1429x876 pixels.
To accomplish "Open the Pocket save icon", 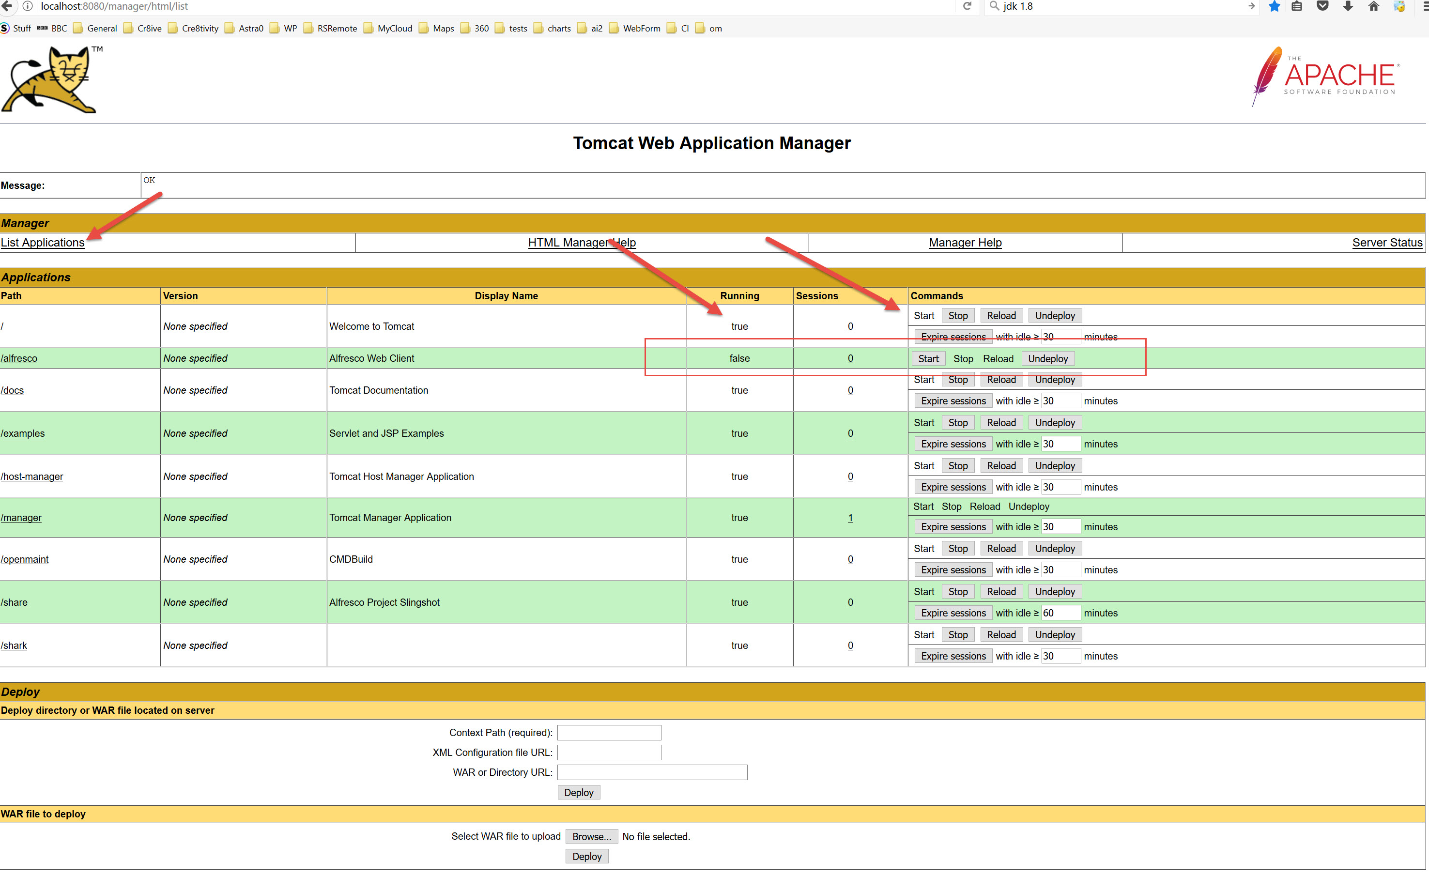I will [x=1322, y=6].
